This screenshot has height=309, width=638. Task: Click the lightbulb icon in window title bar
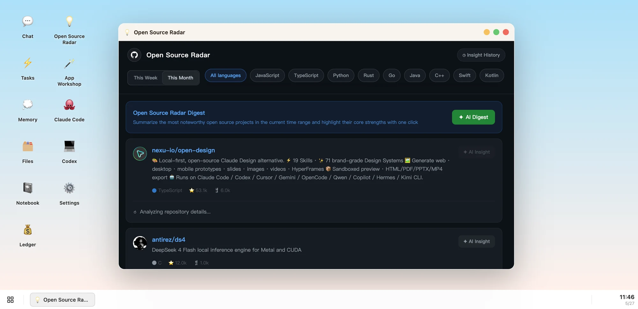tap(127, 32)
